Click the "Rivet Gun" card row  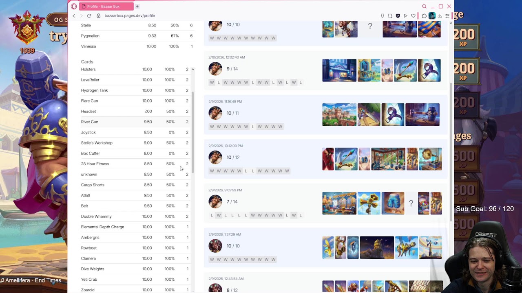point(135,122)
